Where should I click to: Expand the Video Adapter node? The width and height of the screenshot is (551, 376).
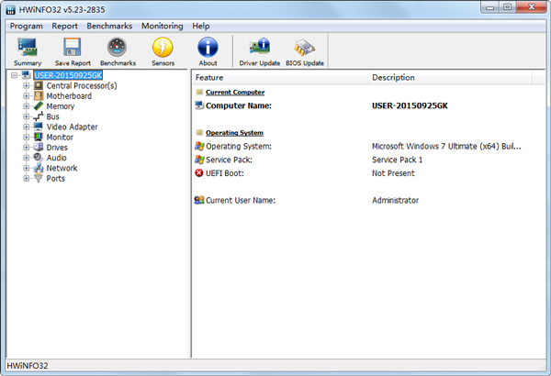pos(27,127)
